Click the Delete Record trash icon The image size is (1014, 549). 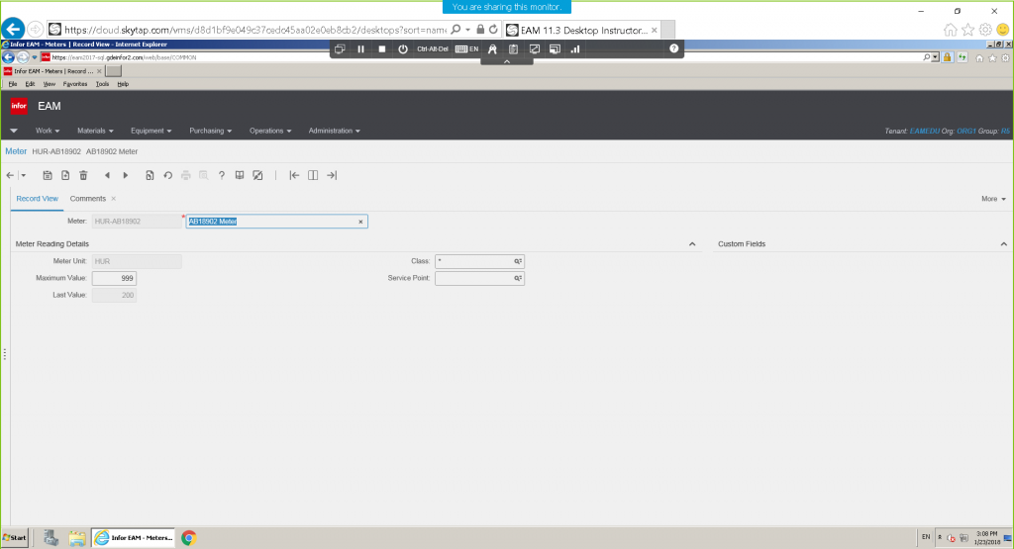(83, 175)
